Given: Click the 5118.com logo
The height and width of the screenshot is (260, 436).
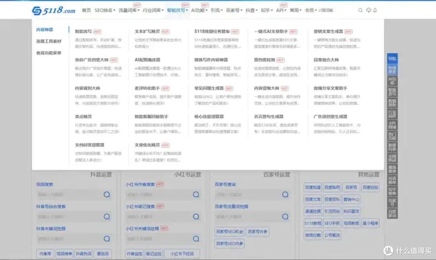Looking at the screenshot, I should pos(53,10).
